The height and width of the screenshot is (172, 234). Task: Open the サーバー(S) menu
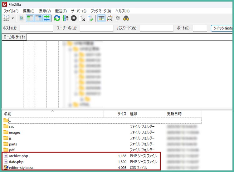pyautogui.click(x=79, y=11)
